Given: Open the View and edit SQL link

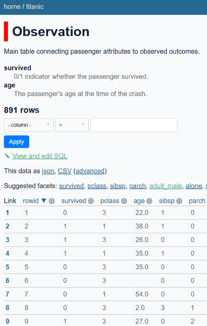Looking at the screenshot, I should tap(40, 156).
